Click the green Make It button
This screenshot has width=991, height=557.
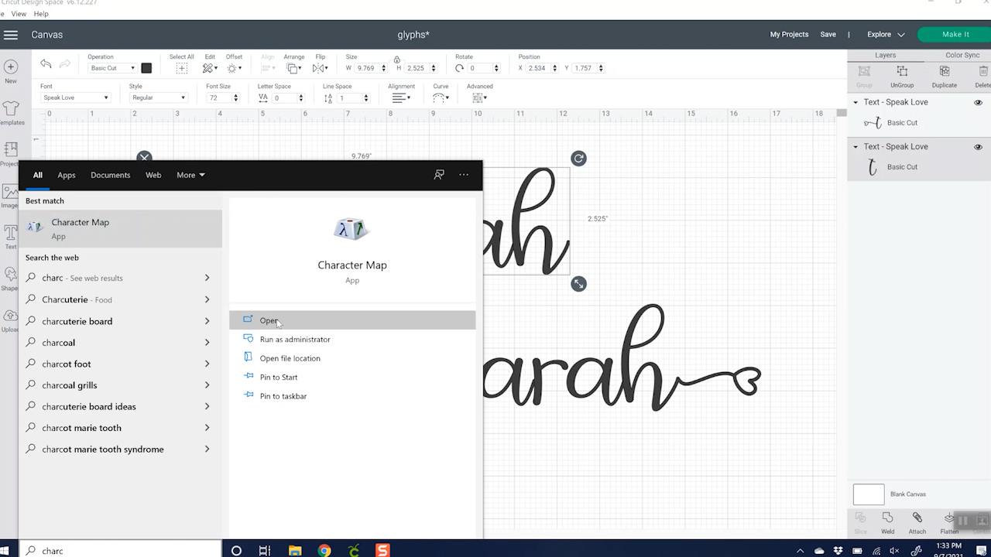click(x=955, y=35)
